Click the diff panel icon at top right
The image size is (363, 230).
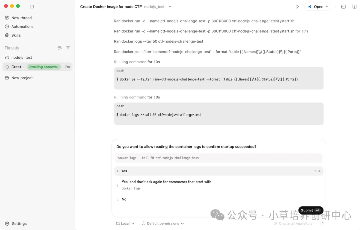point(355,7)
